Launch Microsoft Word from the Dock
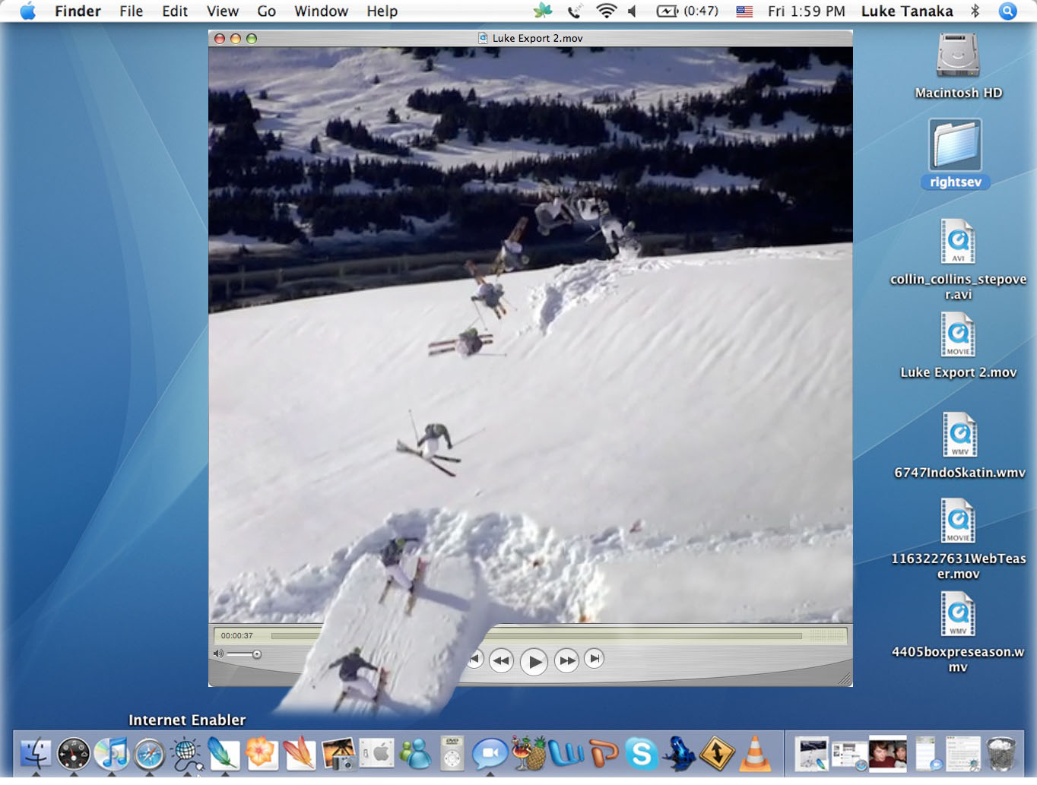 click(566, 755)
